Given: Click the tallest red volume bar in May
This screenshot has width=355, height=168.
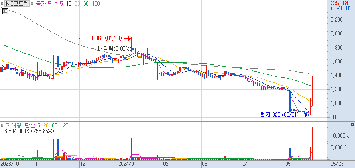Looking at the screenshot, I should click(x=313, y=143).
